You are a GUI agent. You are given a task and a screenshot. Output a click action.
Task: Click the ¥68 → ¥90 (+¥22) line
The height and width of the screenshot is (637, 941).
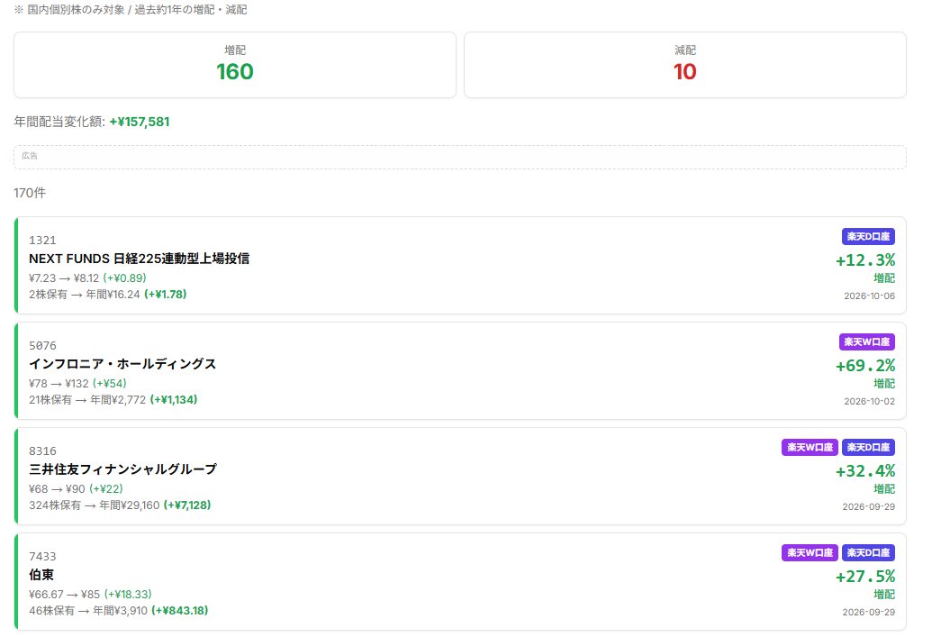tap(76, 488)
